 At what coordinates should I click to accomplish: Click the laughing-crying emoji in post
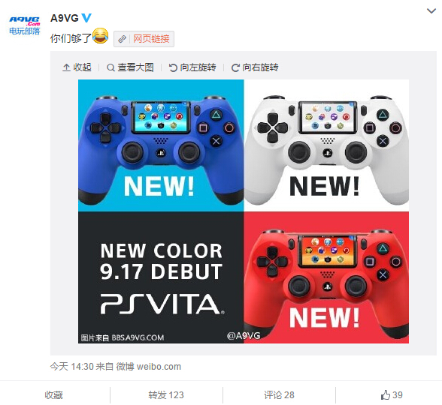pyautogui.click(x=101, y=36)
